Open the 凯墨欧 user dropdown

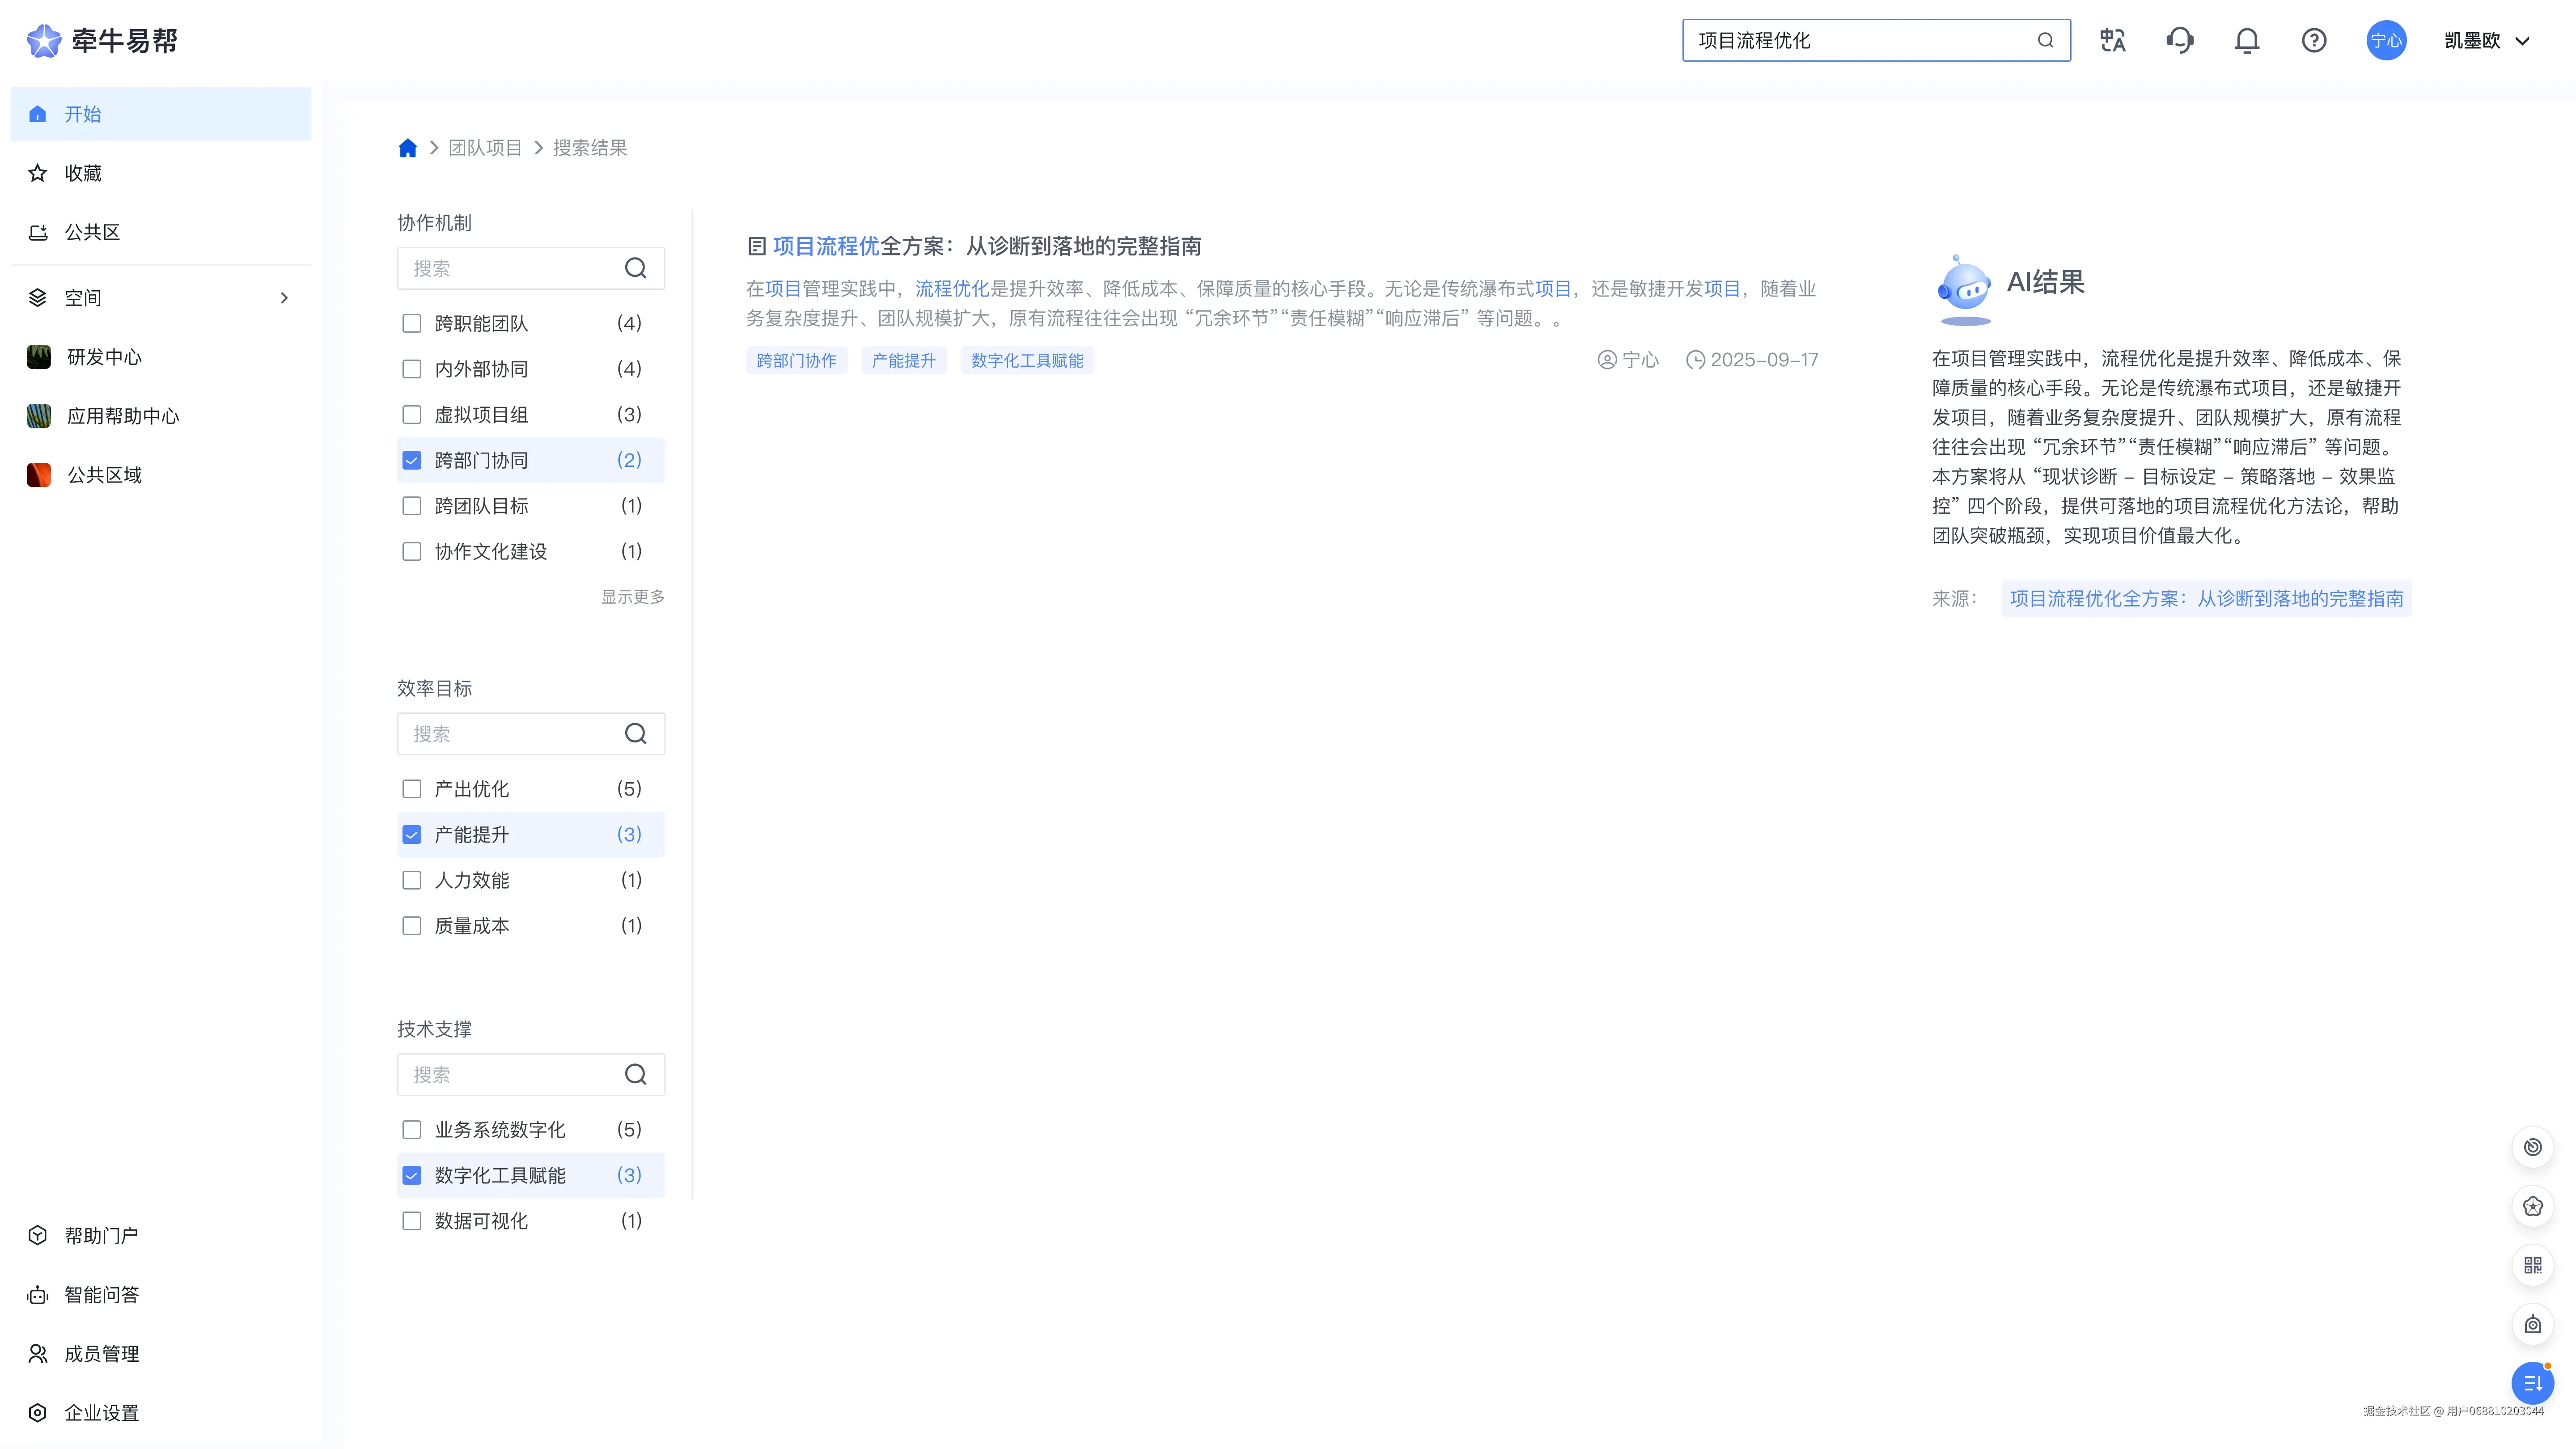pos(2487,40)
